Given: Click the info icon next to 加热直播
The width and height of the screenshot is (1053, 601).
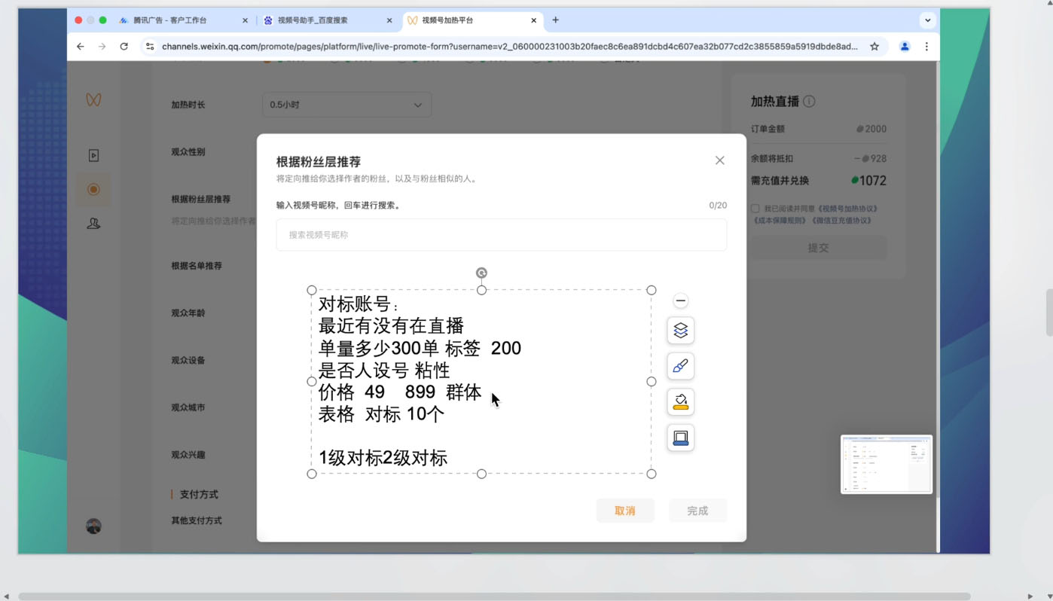Looking at the screenshot, I should tap(810, 100).
